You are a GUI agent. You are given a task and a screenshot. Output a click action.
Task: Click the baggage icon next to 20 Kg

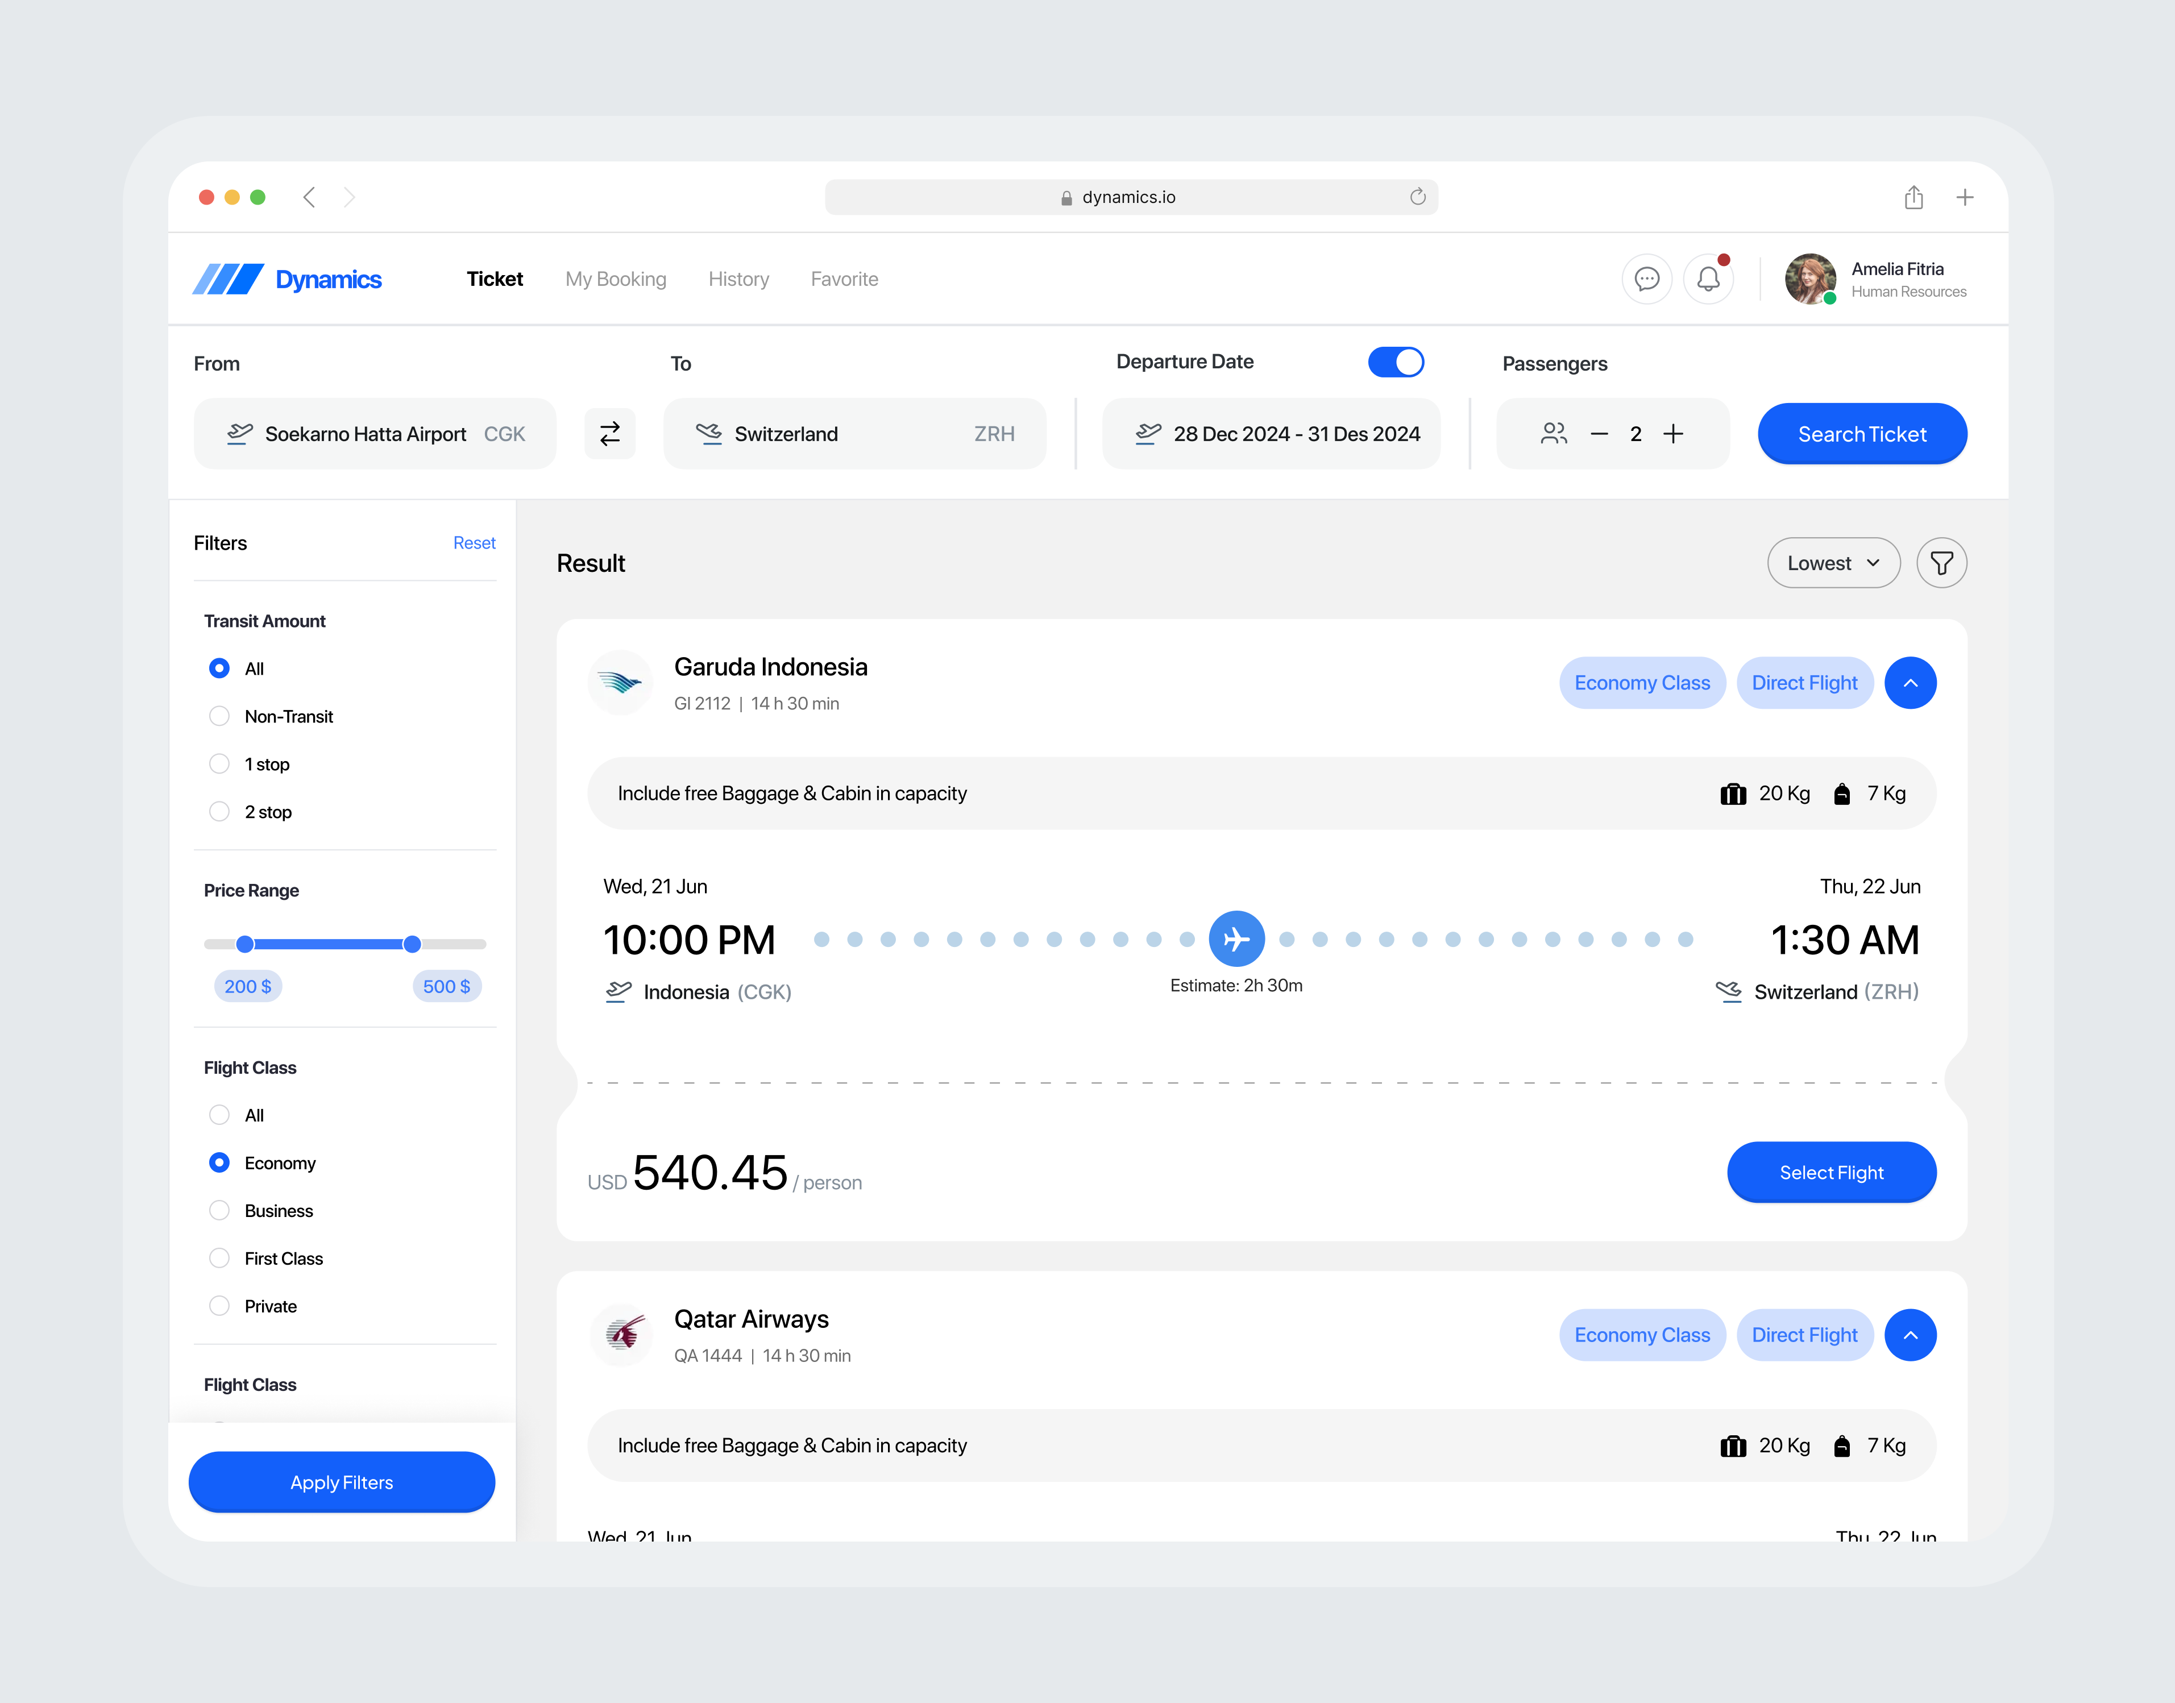pos(1733,793)
